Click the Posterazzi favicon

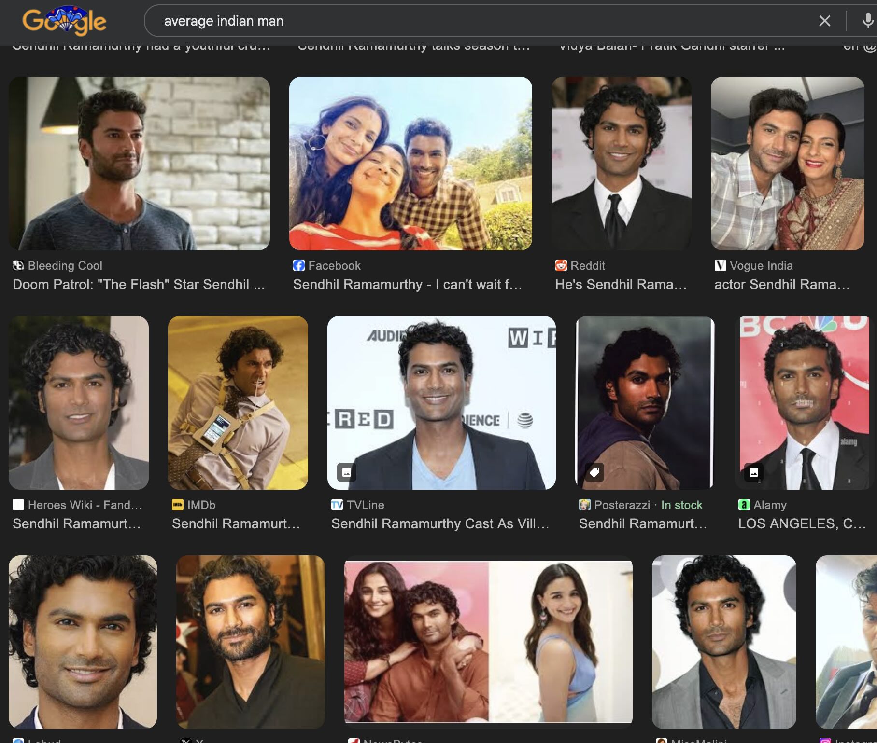(585, 505)
